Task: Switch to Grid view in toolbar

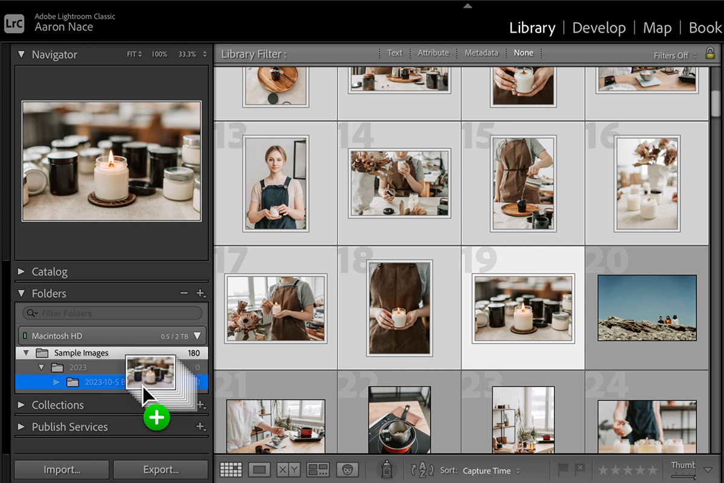Action: 230,470
